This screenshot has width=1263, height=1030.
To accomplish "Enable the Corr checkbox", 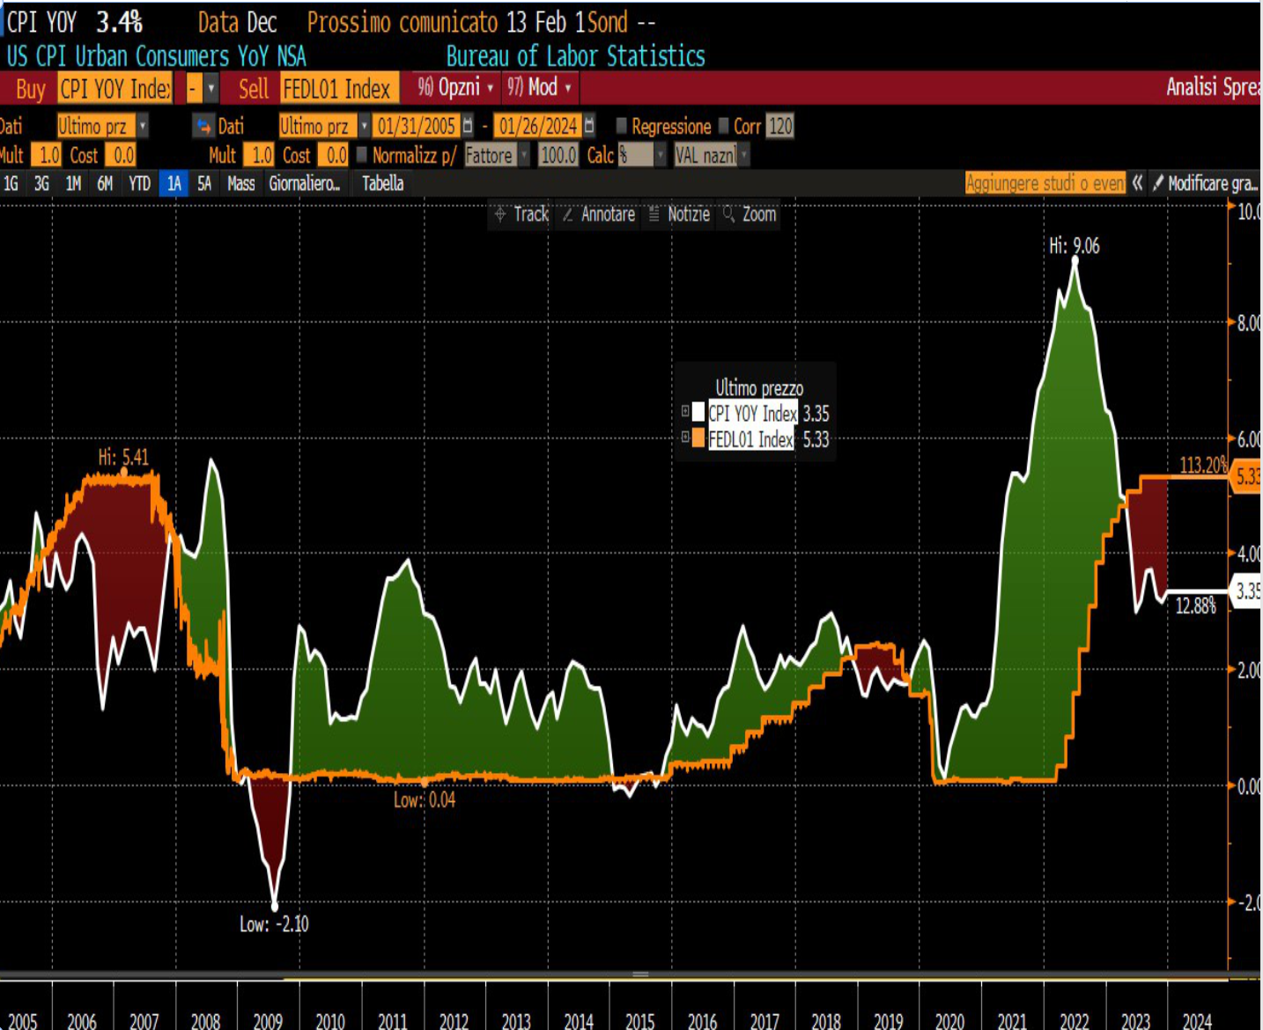I will click(724, 126).
